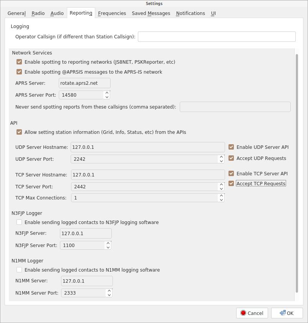
Task: Click the Operator Callsign input field
Action: (x=217, y=37)
